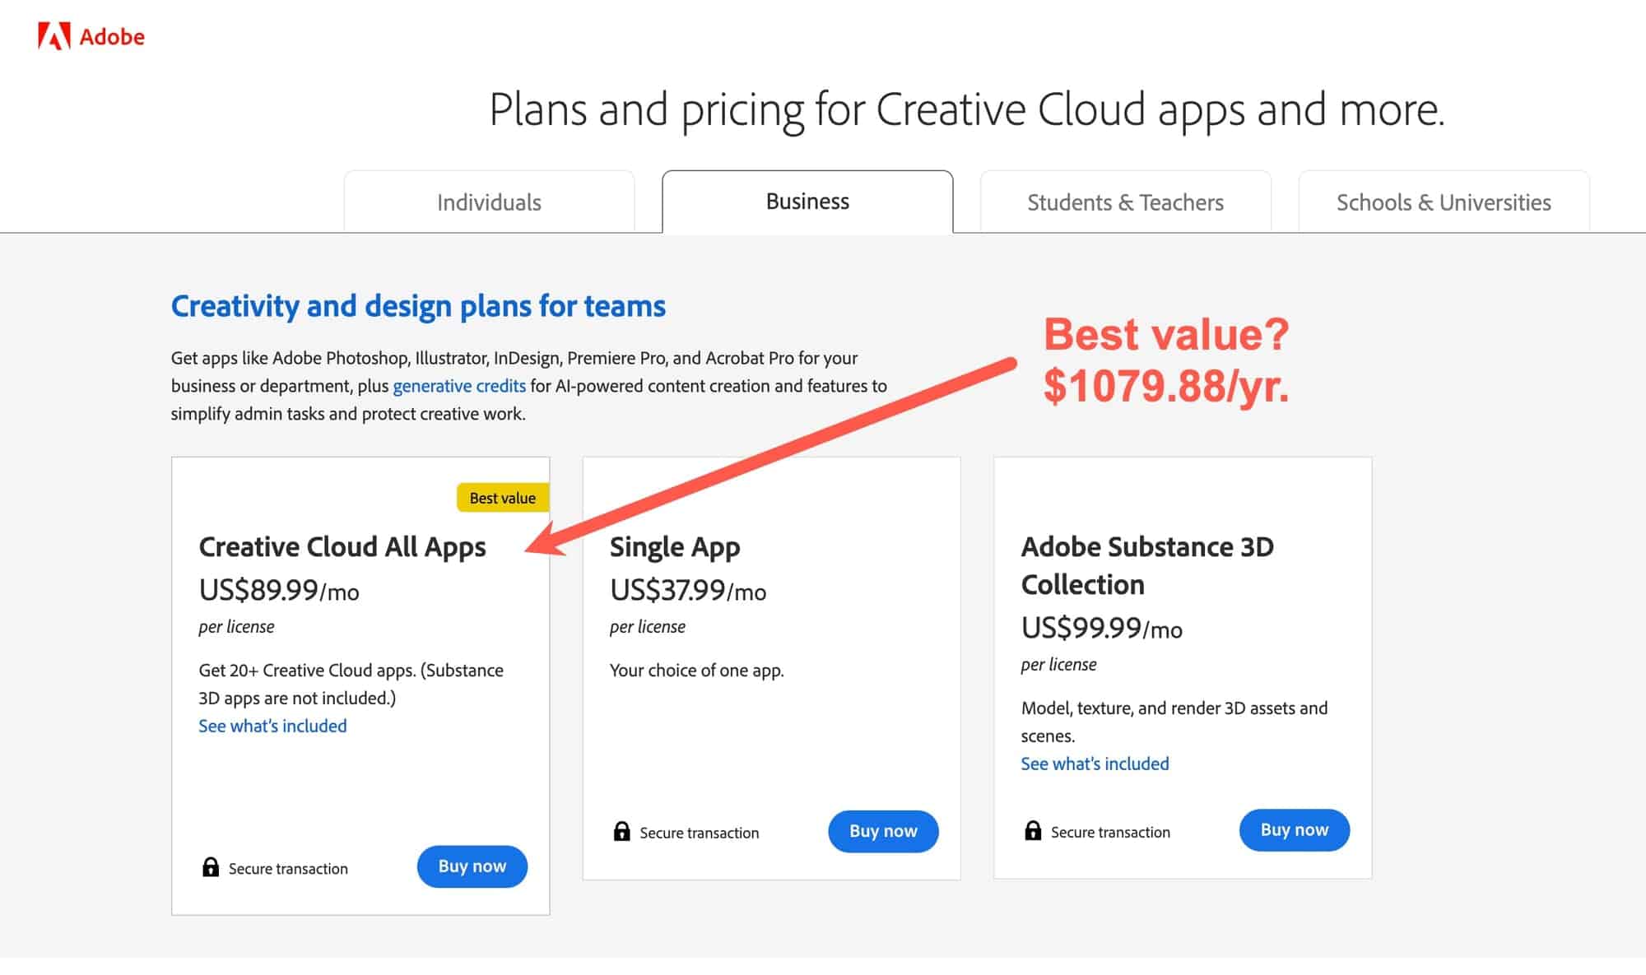Screen dimensions: 1646x975
Task: Click "Get 20+ Creative Cloud apps" description
Action: click(351, 685)
